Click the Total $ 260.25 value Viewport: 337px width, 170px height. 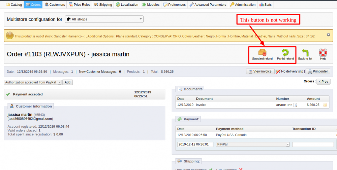click(x=167, y=72)
